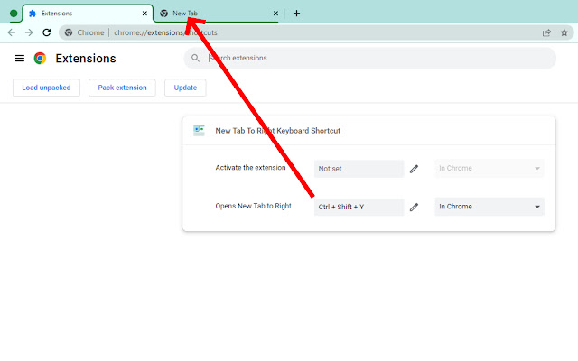Click the New Tab To Right Keyboard Shortcut title
Viewport: 578px width, 361px height.
coord(277,131)
